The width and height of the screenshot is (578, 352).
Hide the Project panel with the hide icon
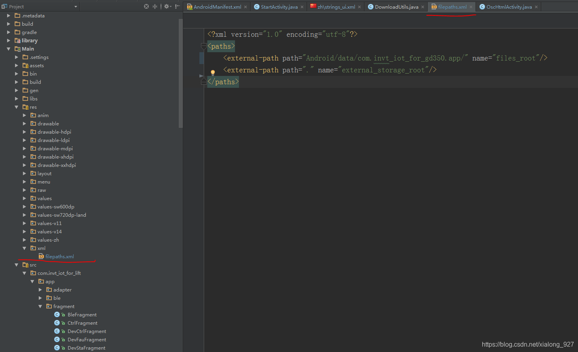coord(177,6)
